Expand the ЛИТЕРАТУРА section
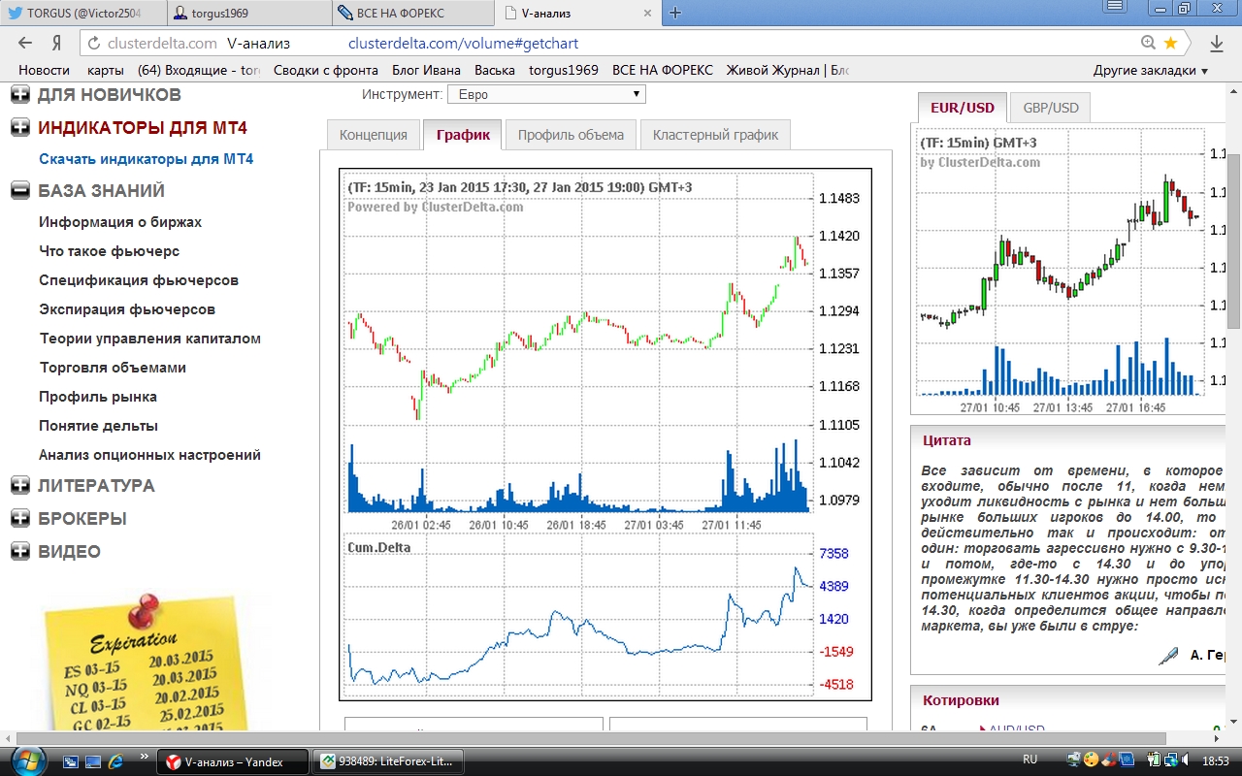 (19, 485)
